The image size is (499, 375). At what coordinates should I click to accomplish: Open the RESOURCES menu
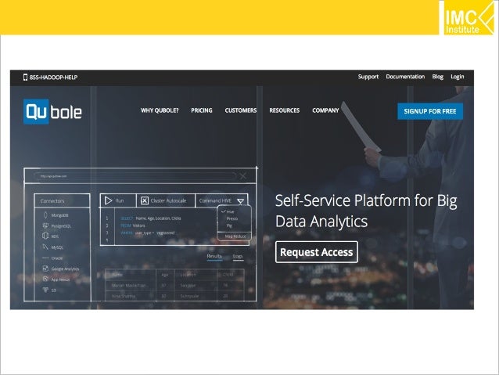point(284,110)
